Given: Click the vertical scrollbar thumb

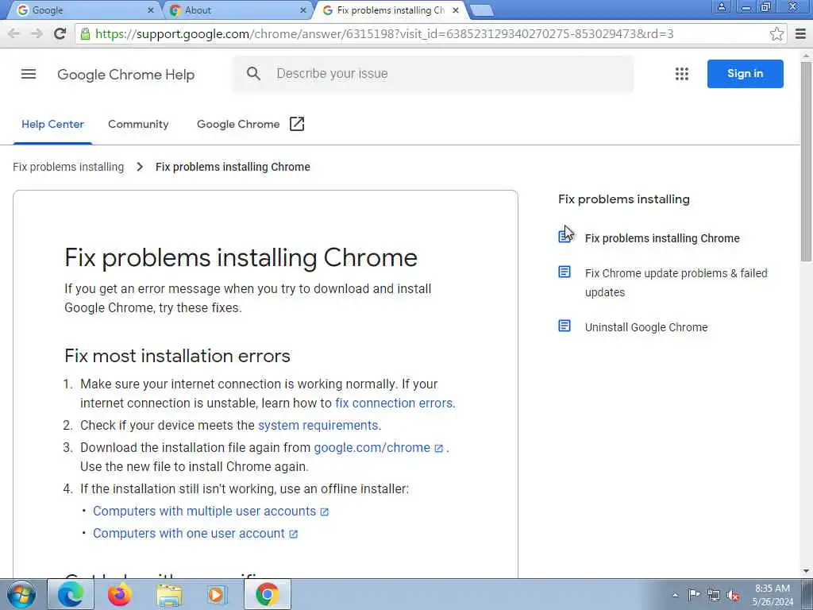Looking at the screenshot, I should click(x=807, y=160).
